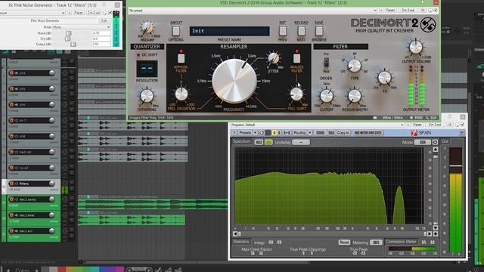Viewport: 484px width, 272px height.
Task: Toggle the IMAGES FILTER switch
Action: click(296, 58)
